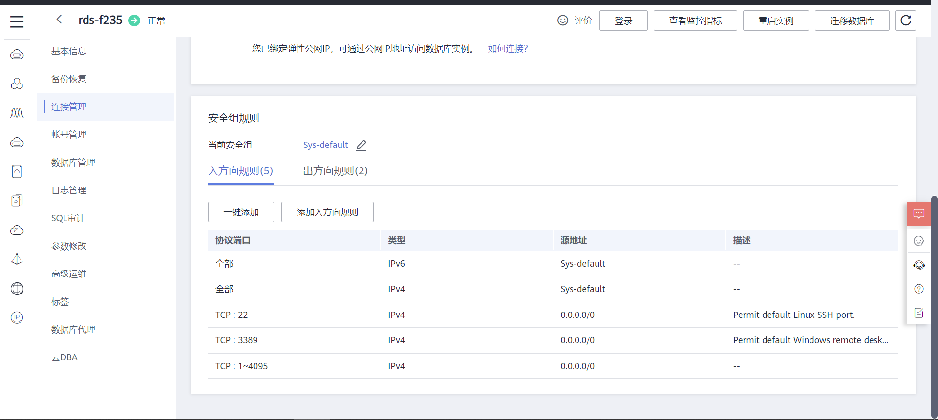Open the hamburger main menu
Screen dimensions: 938x420
[x=17, y=21]
